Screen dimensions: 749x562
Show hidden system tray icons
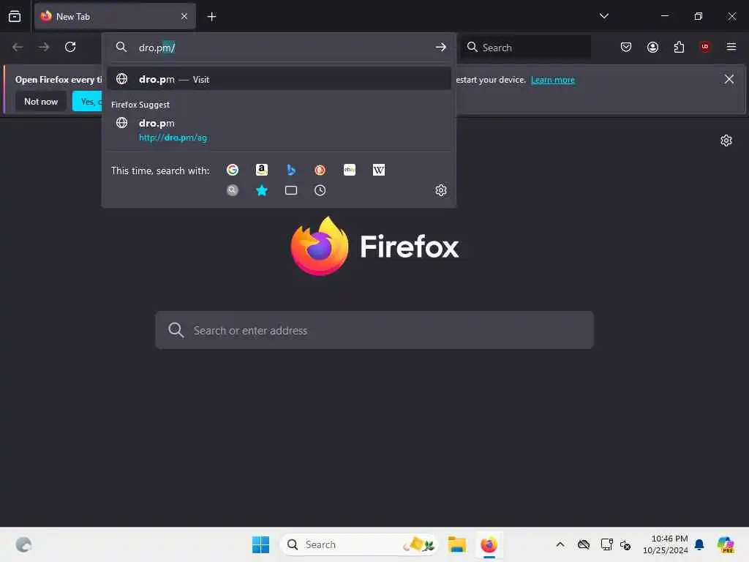tap(560, 544)
